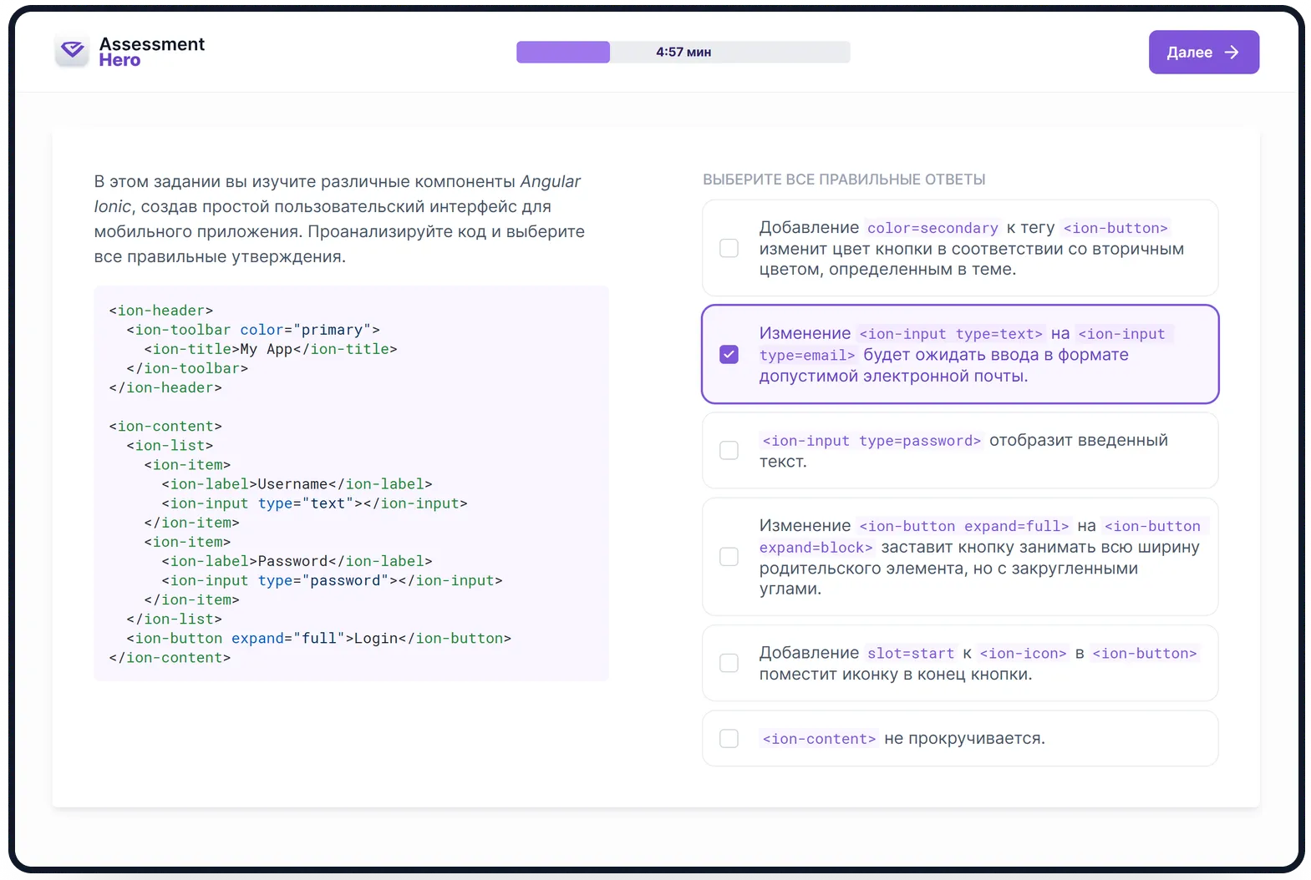Click the Assessment Hero brand name
The image size is (1311, 880).
151,52
